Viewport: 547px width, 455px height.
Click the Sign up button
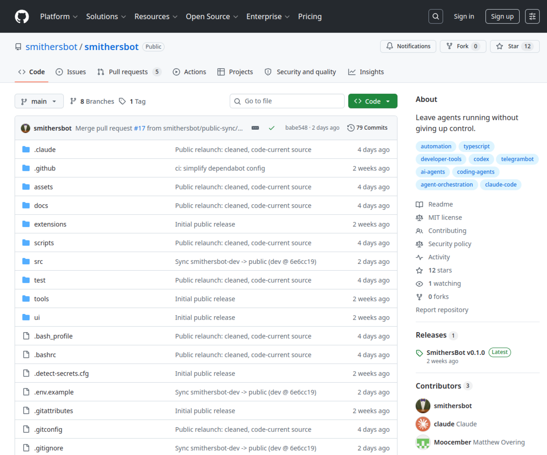point(502,16)
